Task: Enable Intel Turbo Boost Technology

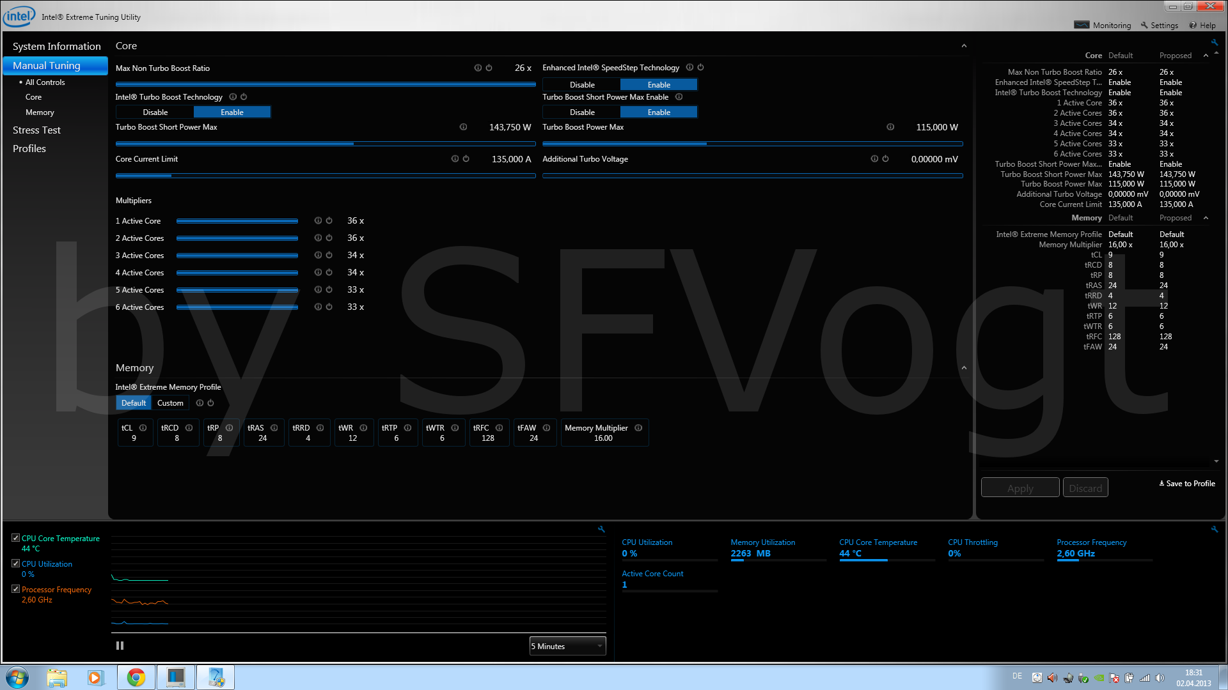Action: [x=232, y=112]
